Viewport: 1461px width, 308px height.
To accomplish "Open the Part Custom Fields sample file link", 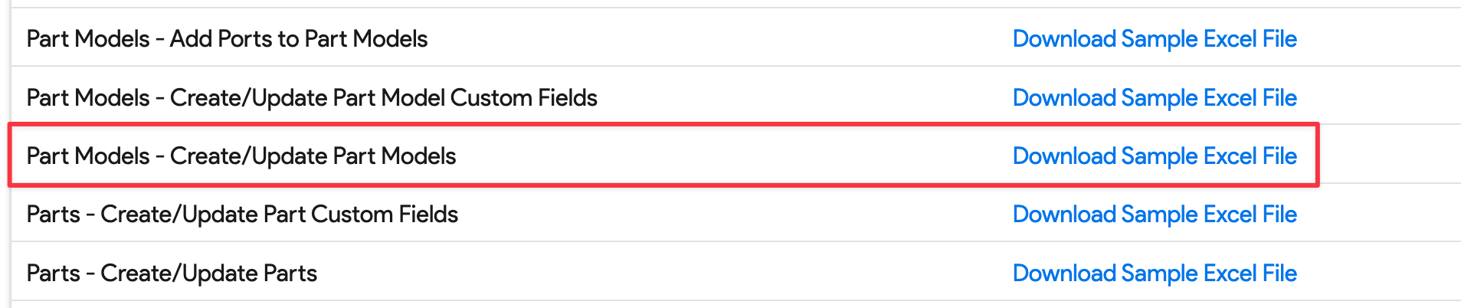I will point(1154,215).
